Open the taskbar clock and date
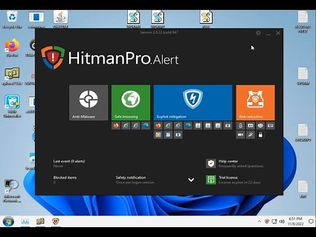 pyautogui.click(x=296, y=221)
